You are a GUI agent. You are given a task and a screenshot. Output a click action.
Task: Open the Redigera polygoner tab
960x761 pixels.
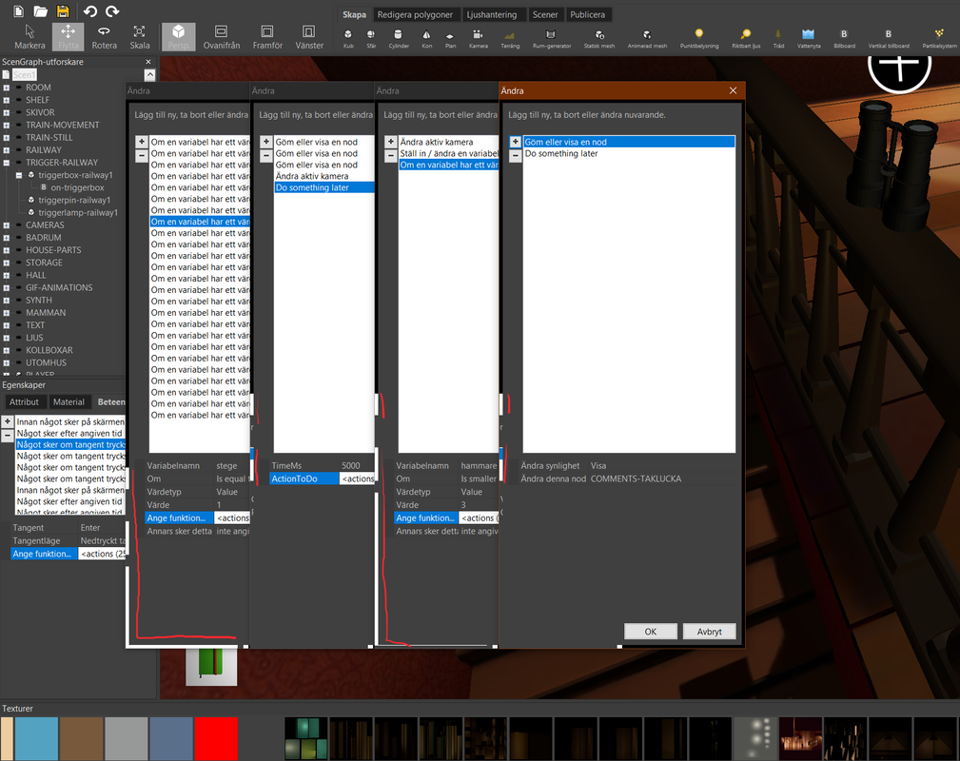pyautogui.click(x=415, y=14)
